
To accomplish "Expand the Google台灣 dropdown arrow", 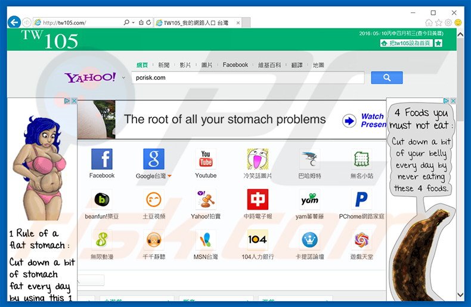I will click(169, 176).
